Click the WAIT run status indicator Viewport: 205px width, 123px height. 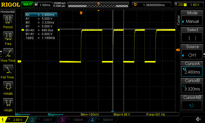click(27, 5)
